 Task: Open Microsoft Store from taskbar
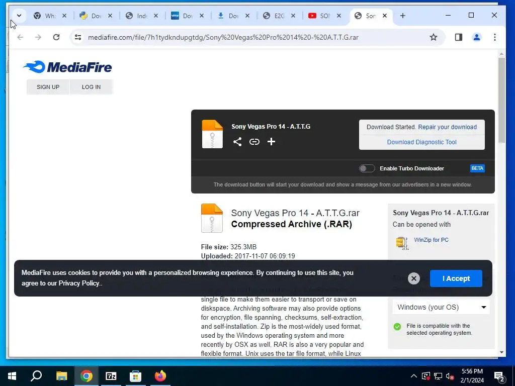[135, 376]
